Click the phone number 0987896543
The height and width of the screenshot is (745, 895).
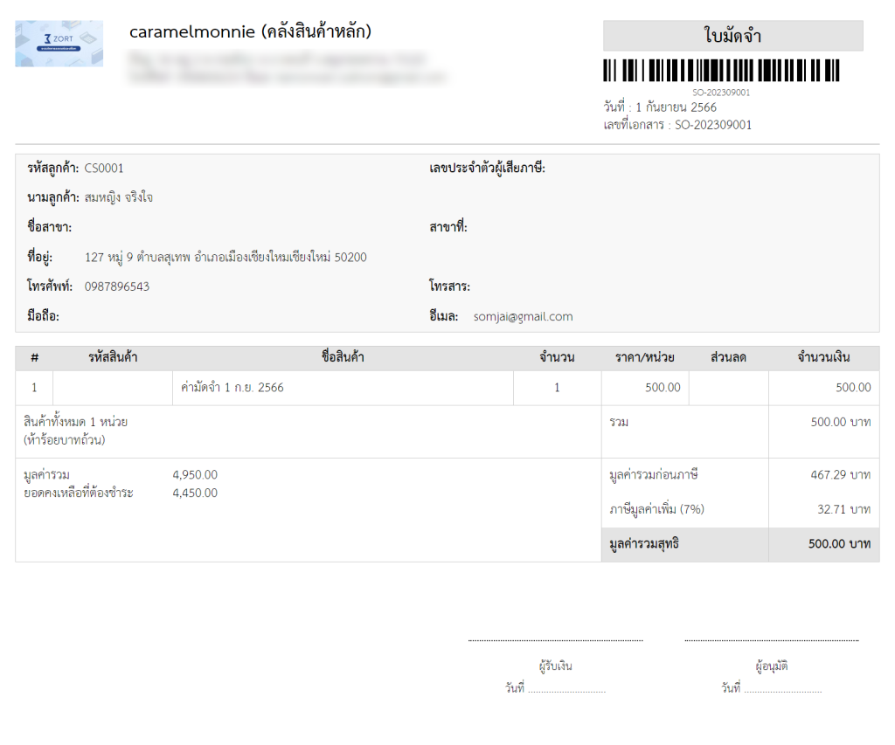pyautogui.click(x=117, y=286)
